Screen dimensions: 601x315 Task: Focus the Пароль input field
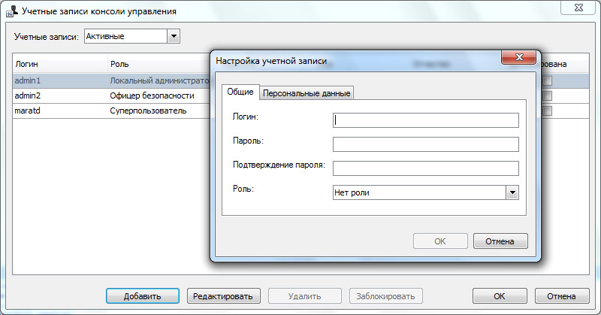426,144
